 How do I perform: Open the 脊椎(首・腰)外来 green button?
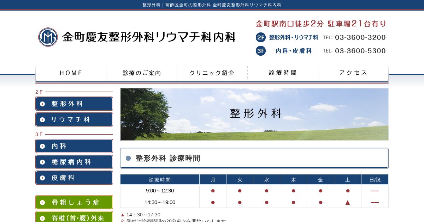tap(74, 217)
